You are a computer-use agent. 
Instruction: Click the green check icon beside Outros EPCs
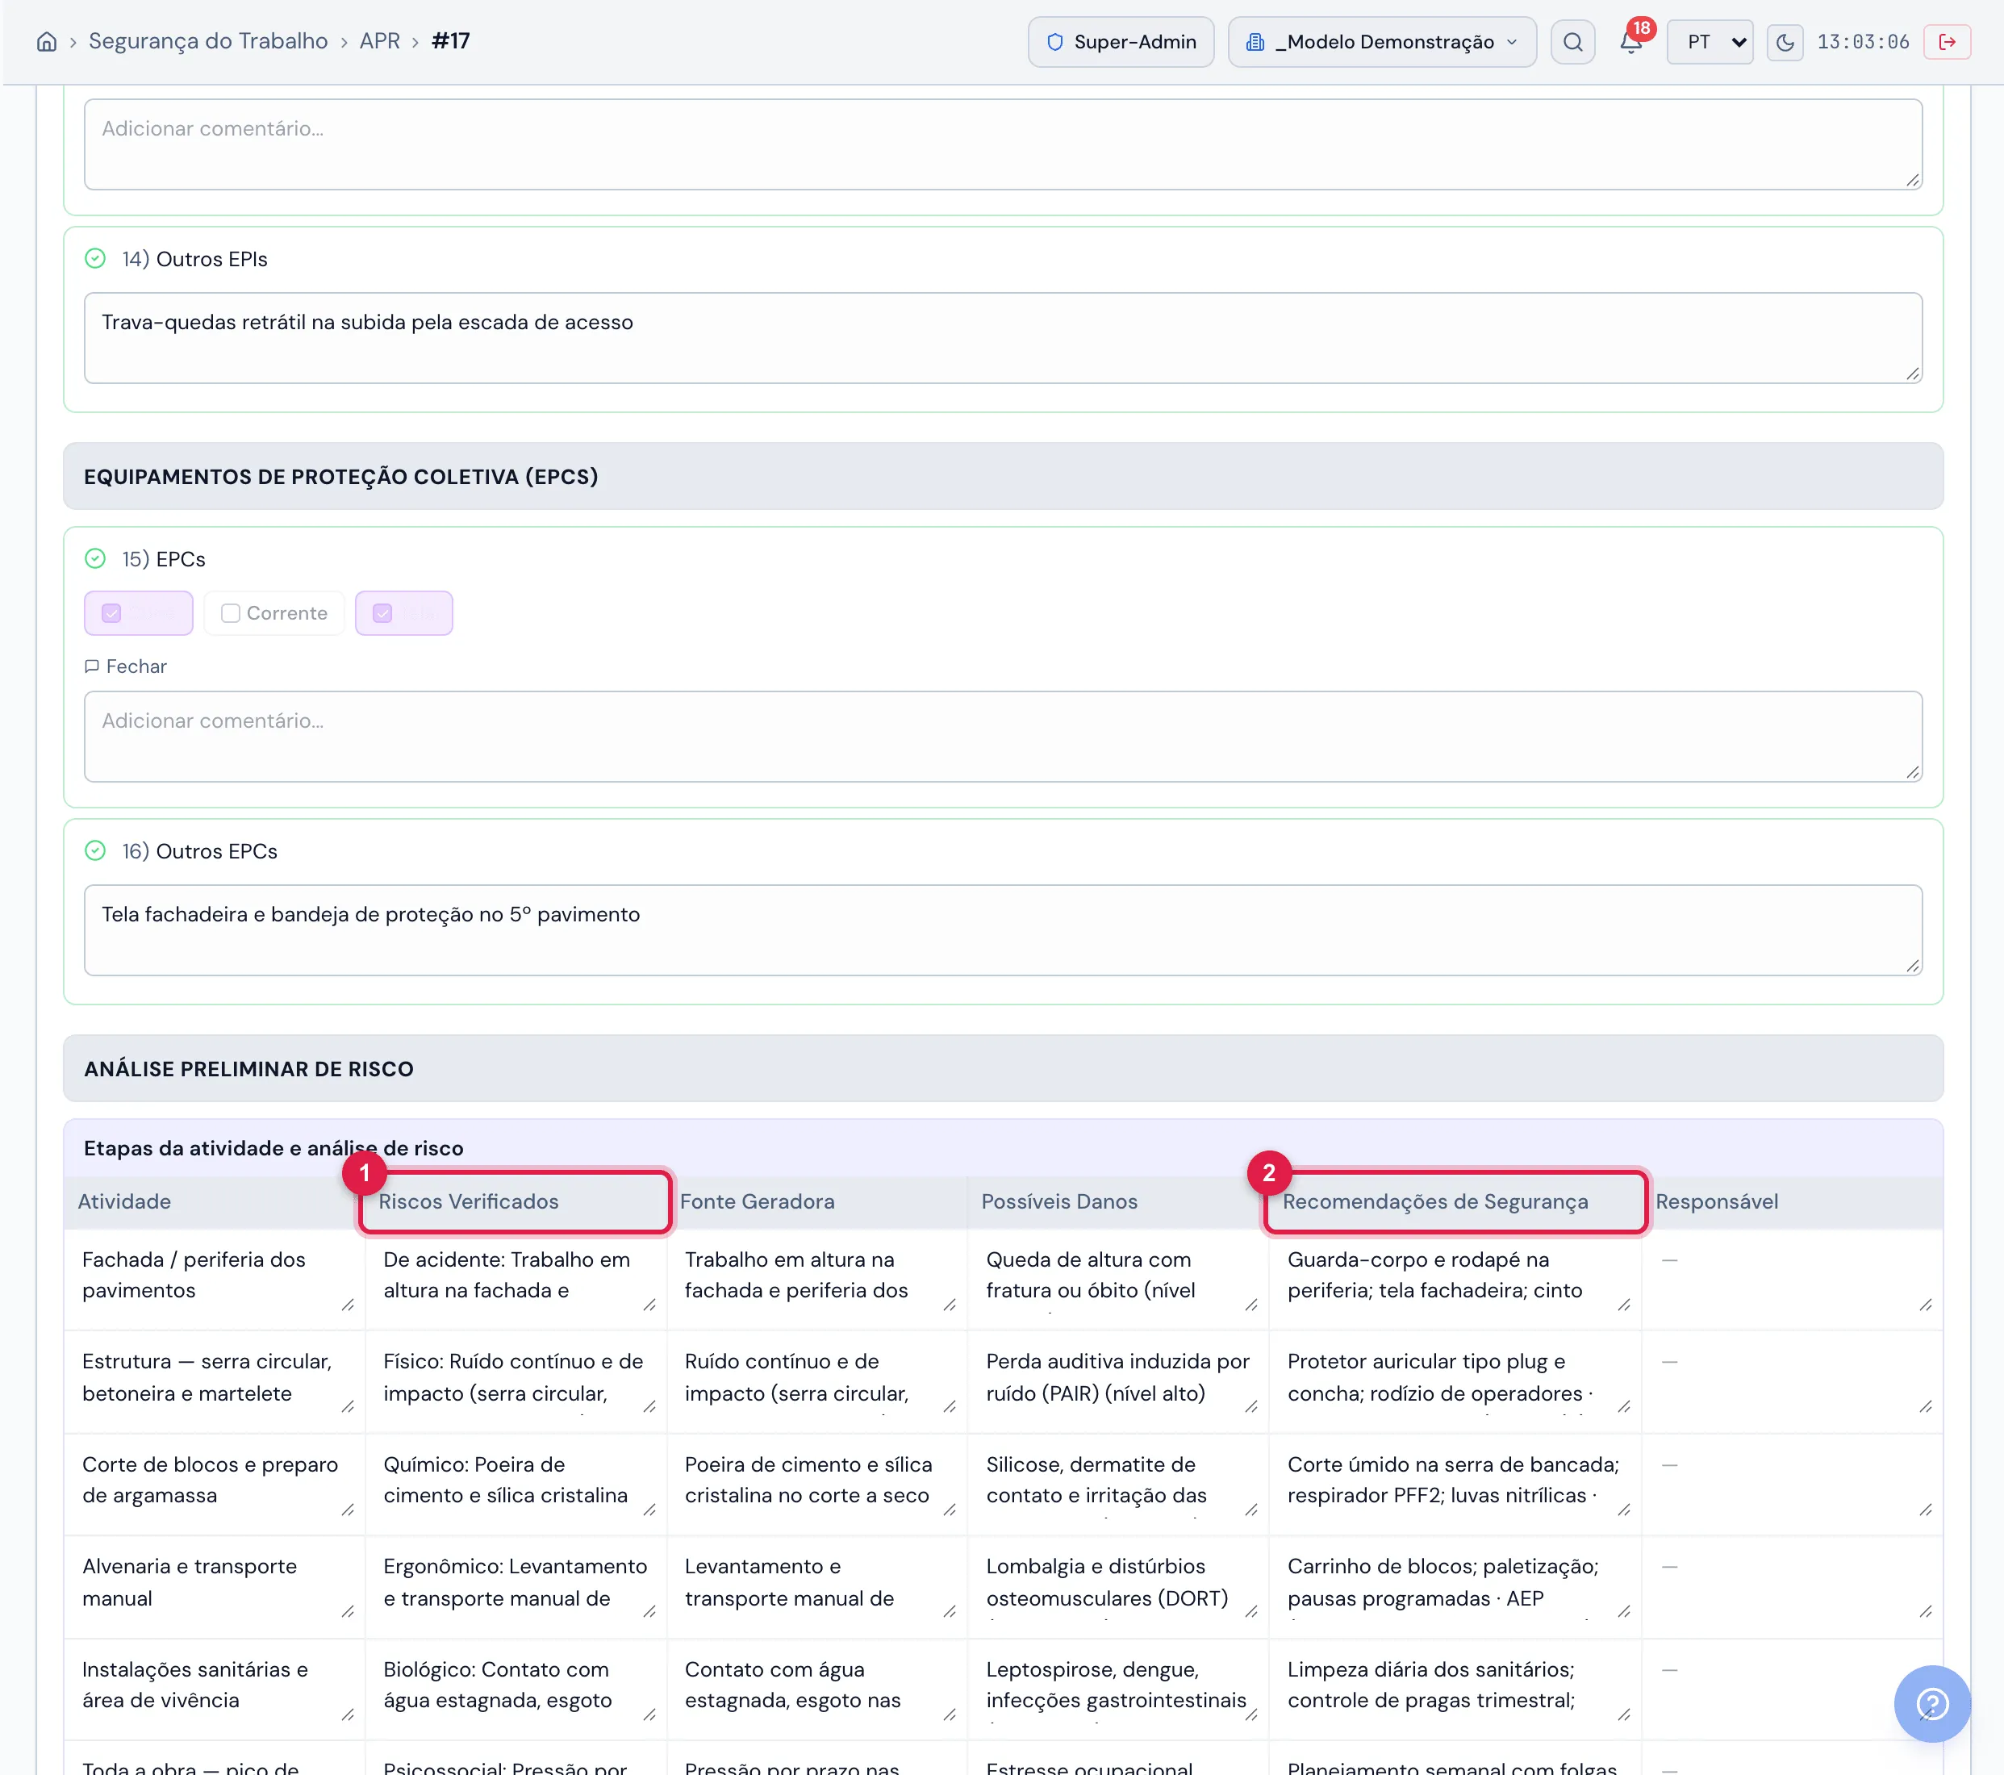point(95,851)
